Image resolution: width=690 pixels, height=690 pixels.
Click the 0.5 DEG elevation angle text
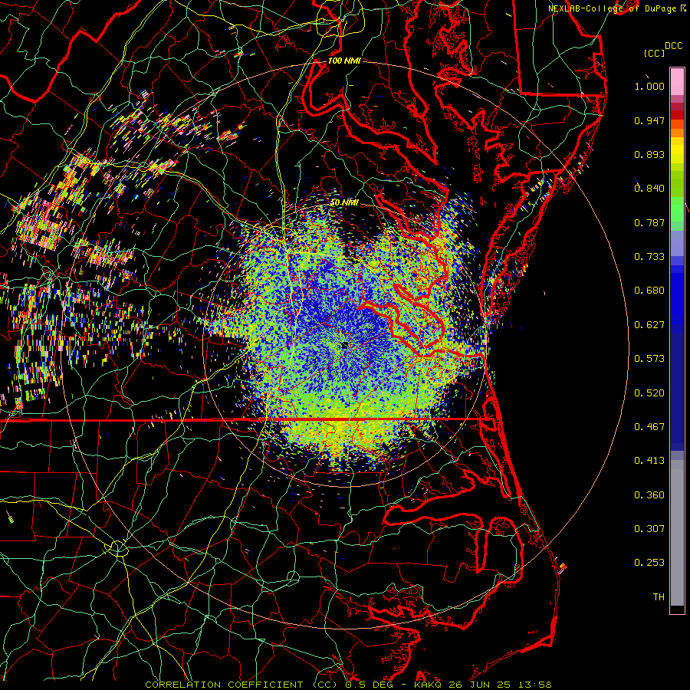tap(370, 685)
